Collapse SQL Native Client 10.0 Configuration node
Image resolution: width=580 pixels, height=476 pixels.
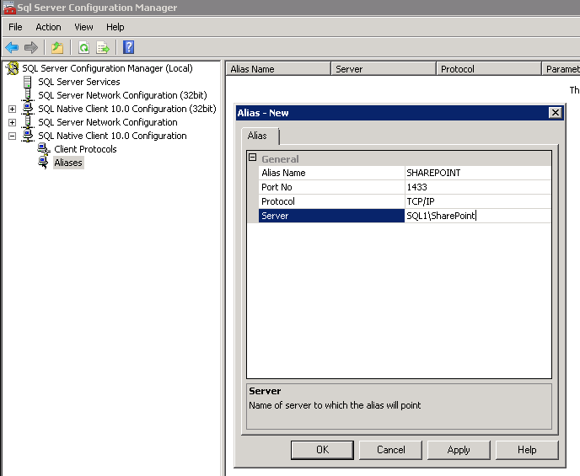click(12, 136)
